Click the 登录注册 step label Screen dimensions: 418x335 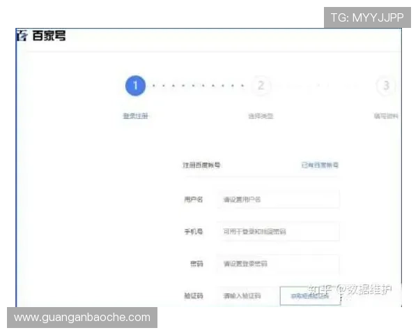click(135, 116)
